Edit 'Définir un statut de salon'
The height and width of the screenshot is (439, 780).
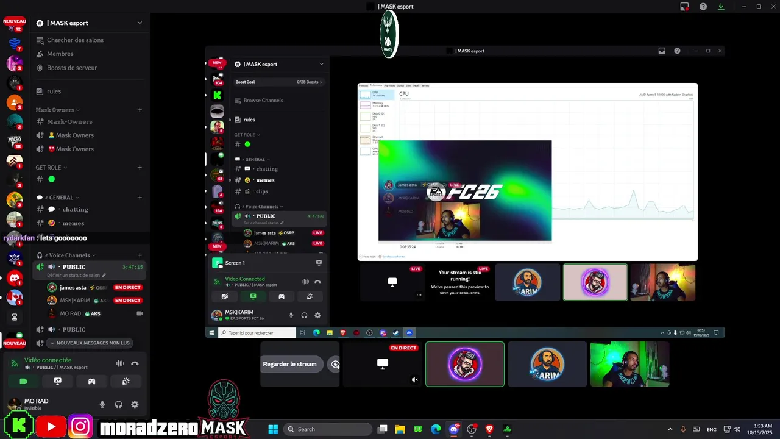pos(76,276)
